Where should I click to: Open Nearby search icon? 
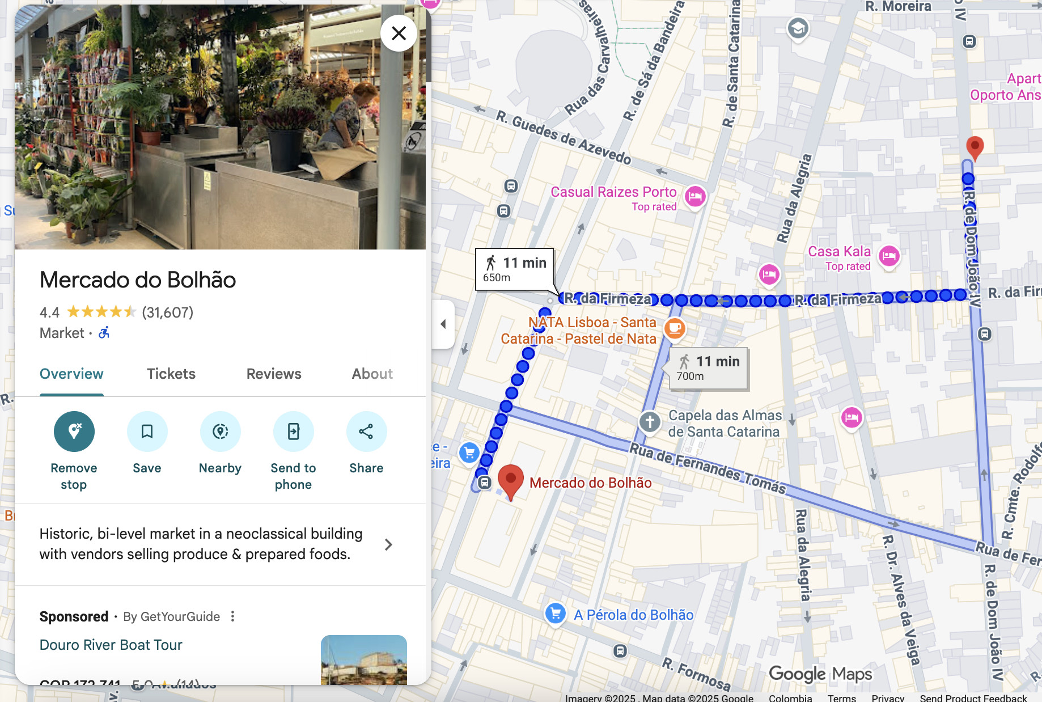[221, 432]
